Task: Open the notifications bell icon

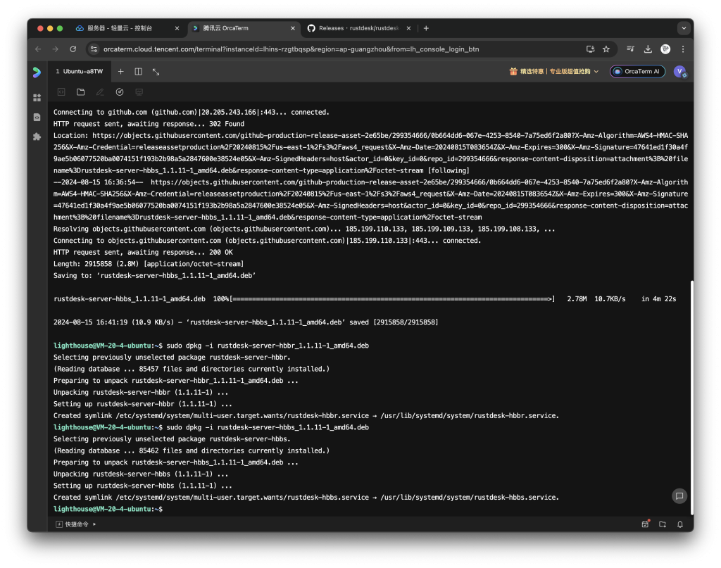Action: 680,524
